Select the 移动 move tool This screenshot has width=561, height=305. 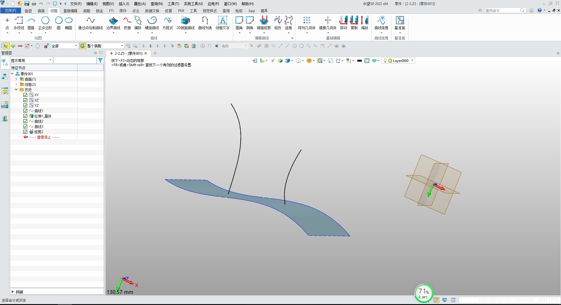344,23
